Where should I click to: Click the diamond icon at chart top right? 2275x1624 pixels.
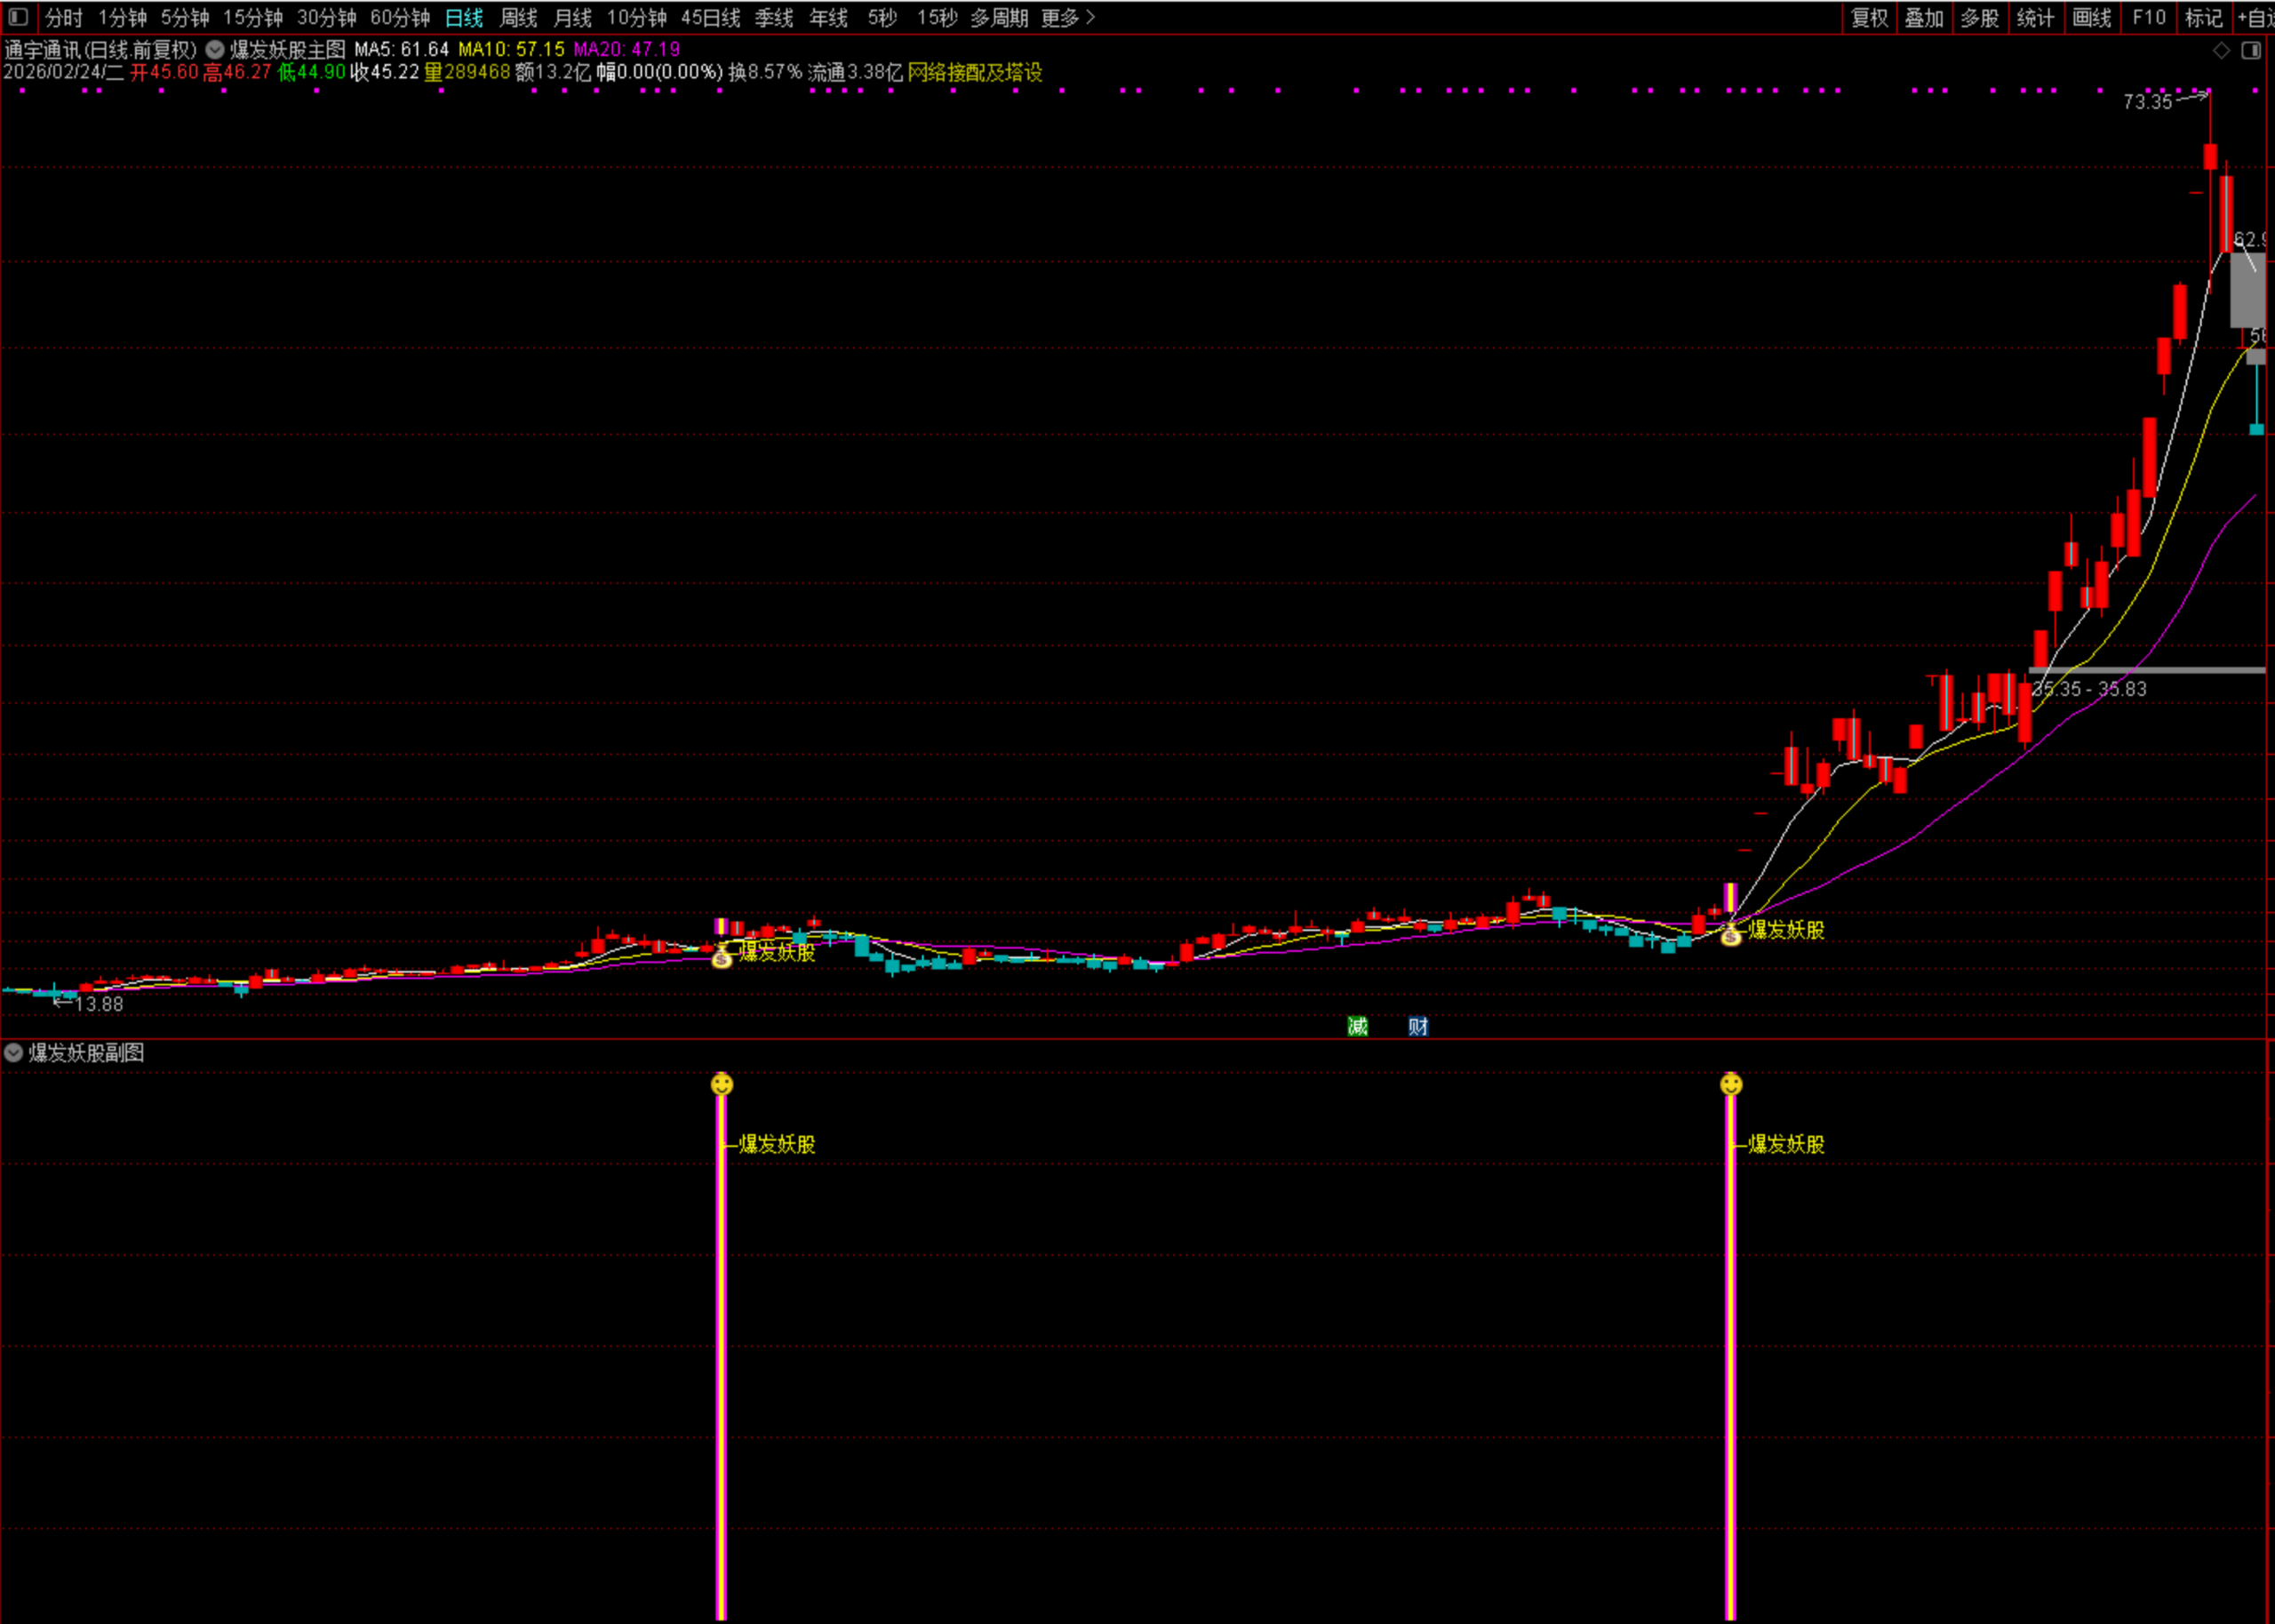pos(2221,50)
